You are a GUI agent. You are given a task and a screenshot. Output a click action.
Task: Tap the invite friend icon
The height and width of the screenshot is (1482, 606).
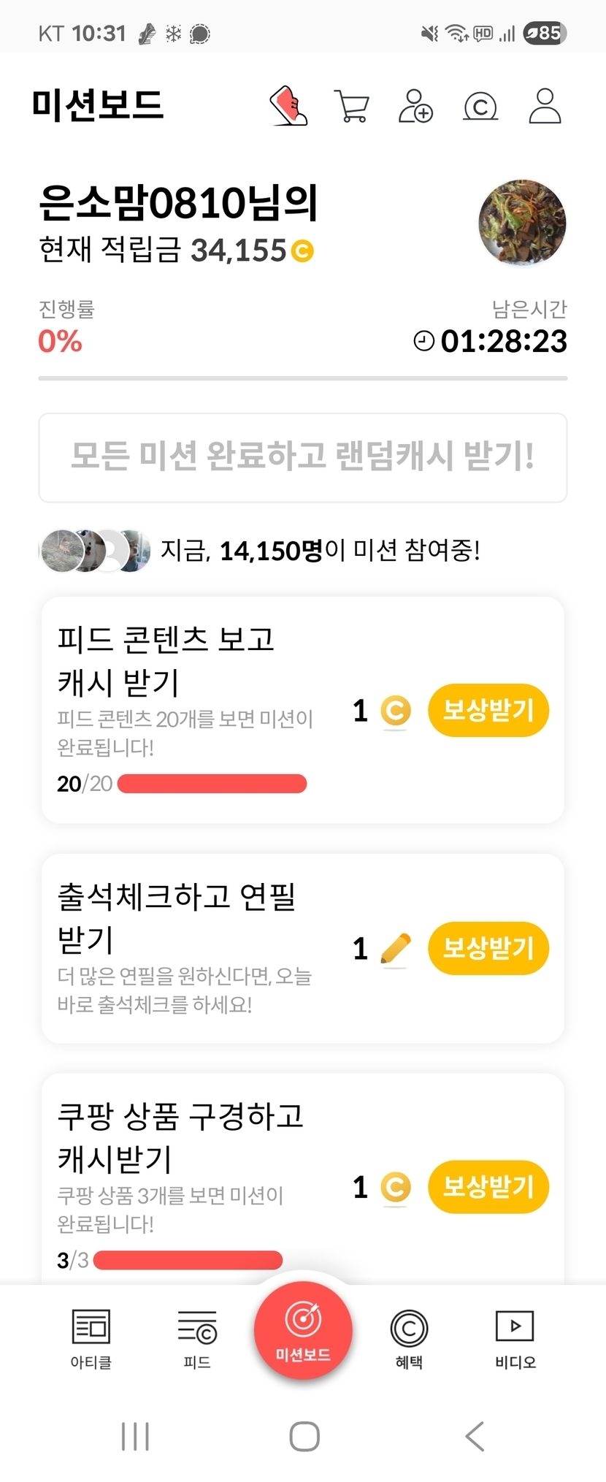click(x=415, y=106)
